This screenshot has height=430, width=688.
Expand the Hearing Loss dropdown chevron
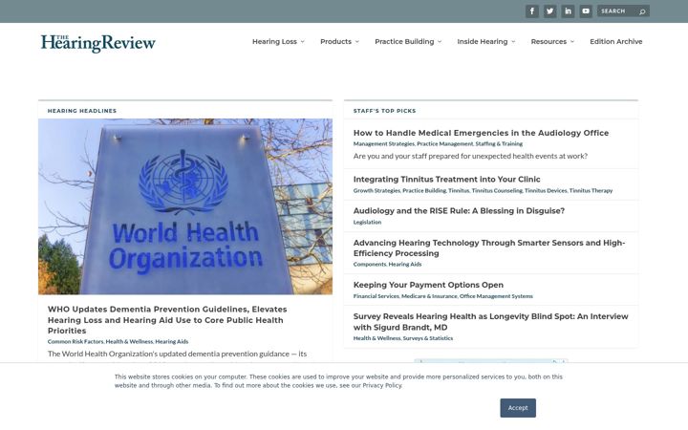302,42
